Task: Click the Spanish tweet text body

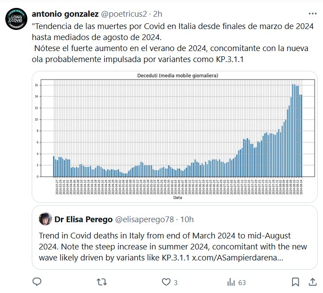Action: [172, 42]
